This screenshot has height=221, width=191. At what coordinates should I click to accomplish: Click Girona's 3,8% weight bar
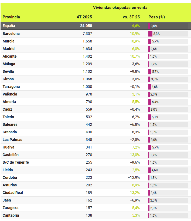pos(149,79)
